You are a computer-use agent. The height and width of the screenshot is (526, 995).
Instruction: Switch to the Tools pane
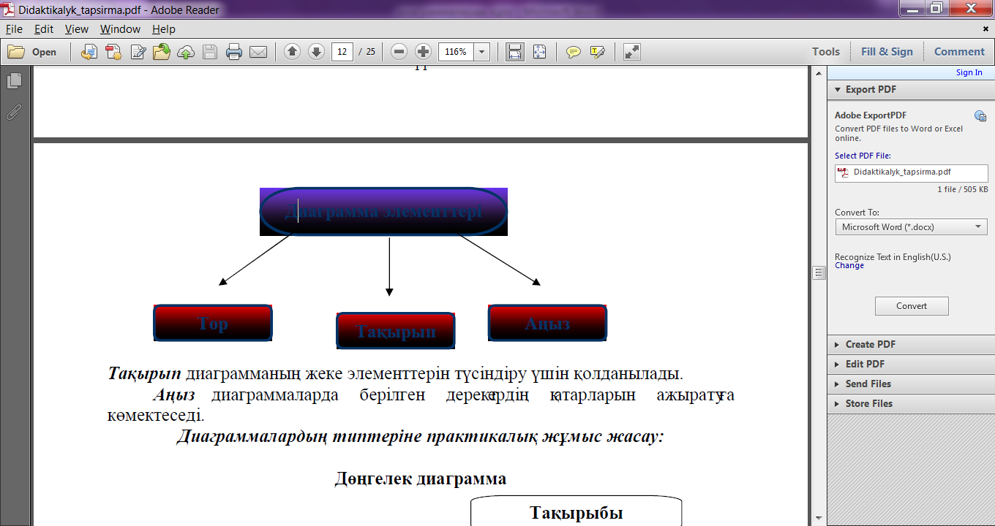[826, 52]
